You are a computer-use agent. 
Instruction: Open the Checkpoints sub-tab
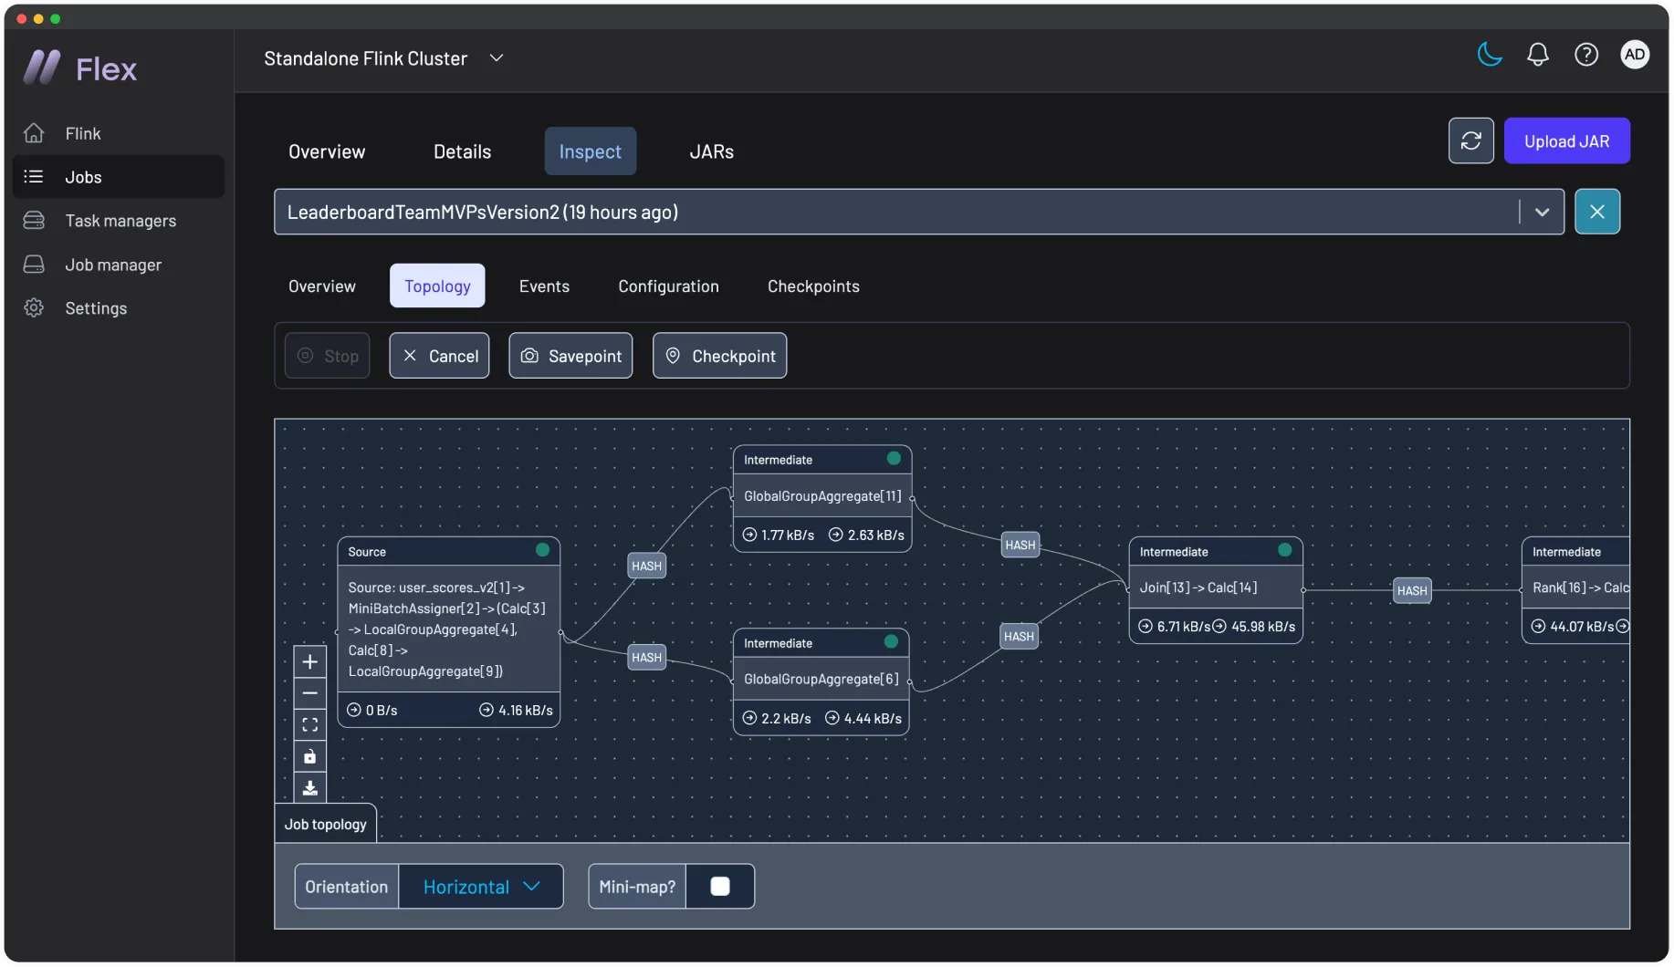point(813,286)
